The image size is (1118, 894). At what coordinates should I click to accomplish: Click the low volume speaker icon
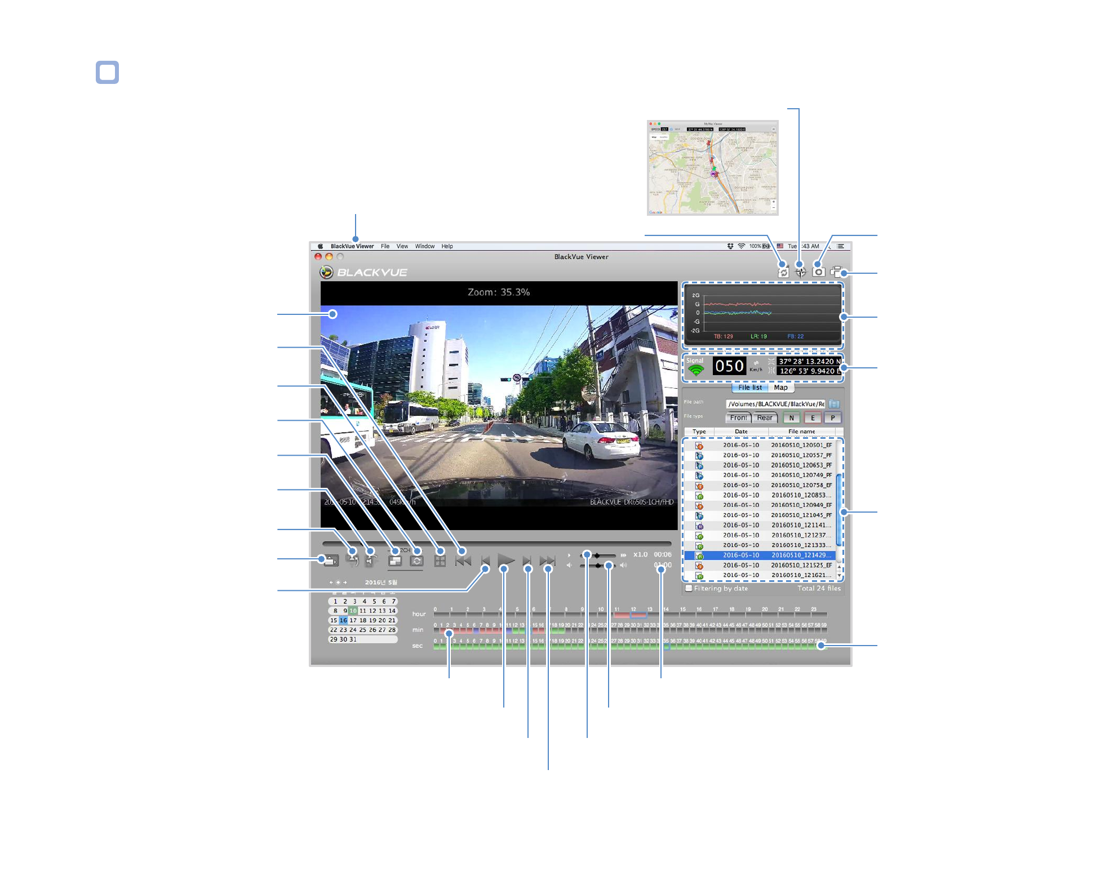(569, 565)
